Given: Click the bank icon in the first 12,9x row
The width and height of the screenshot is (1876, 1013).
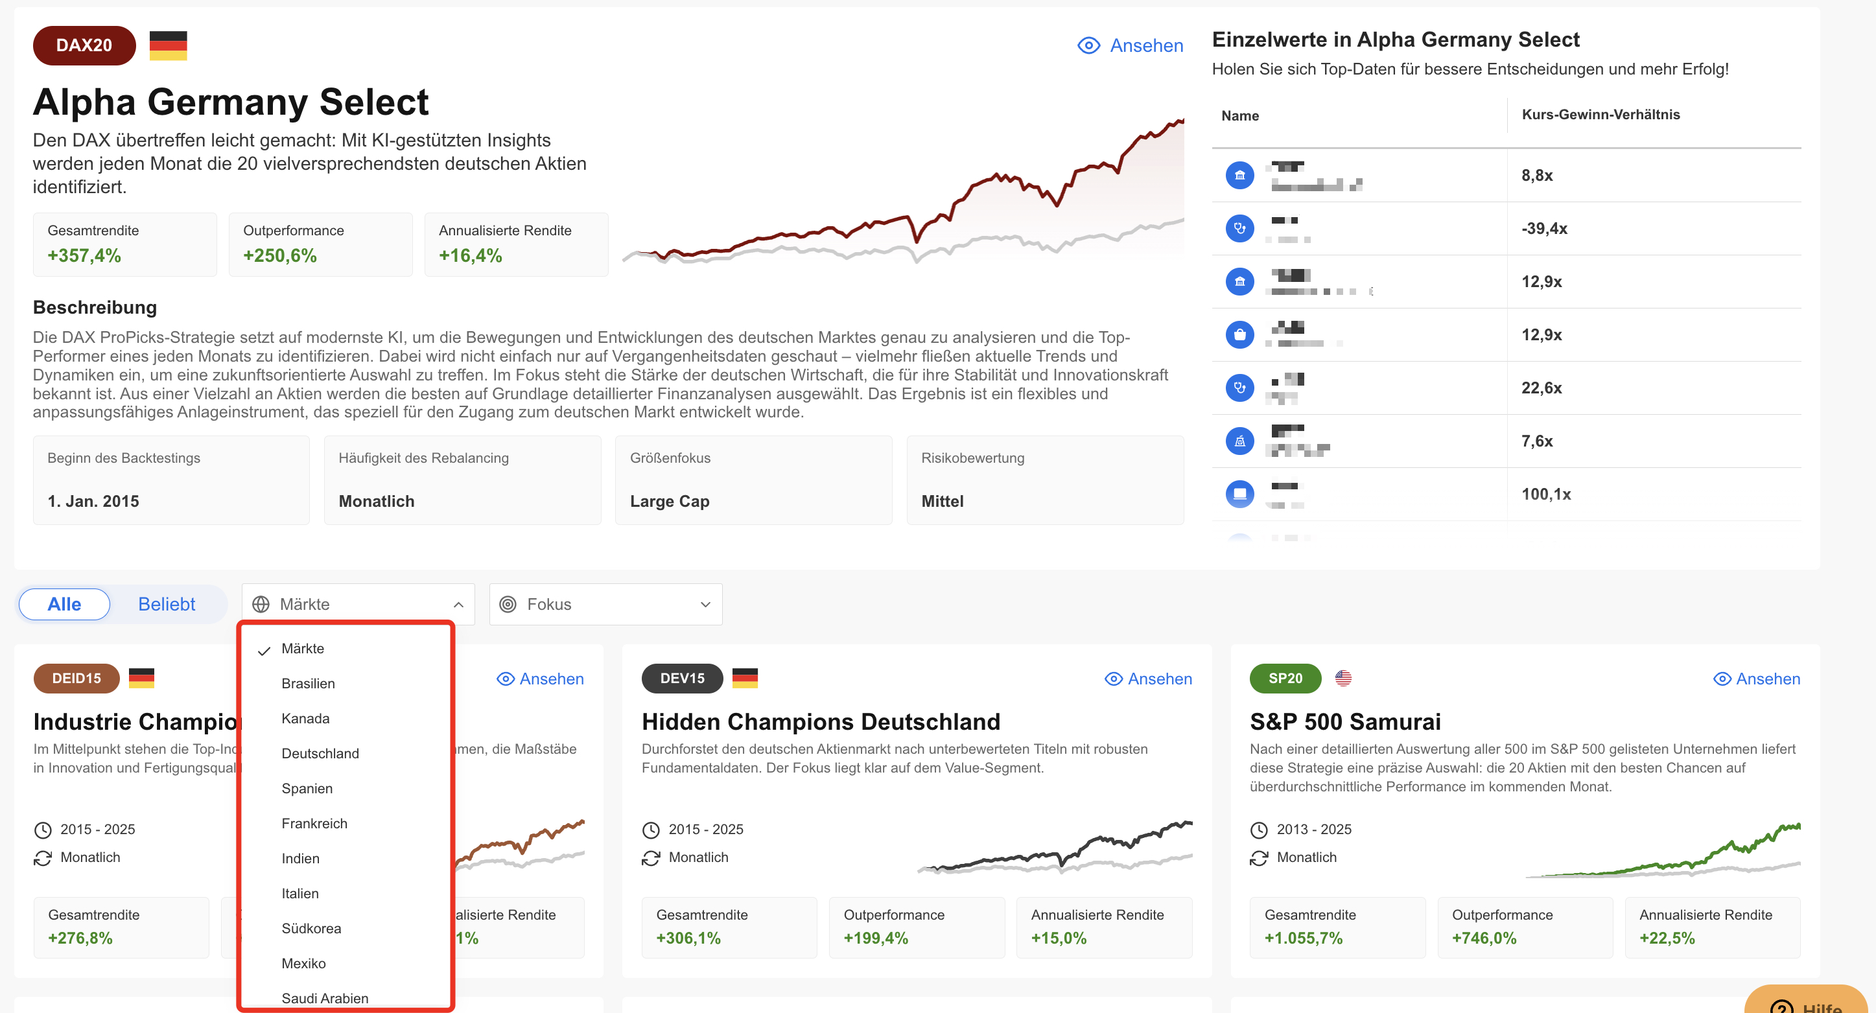Looking at the screenshot, I should 1239,282.
